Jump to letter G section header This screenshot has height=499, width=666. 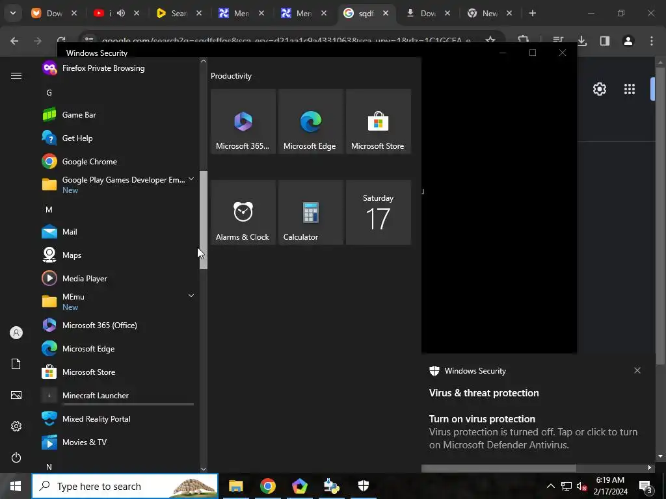49,92
